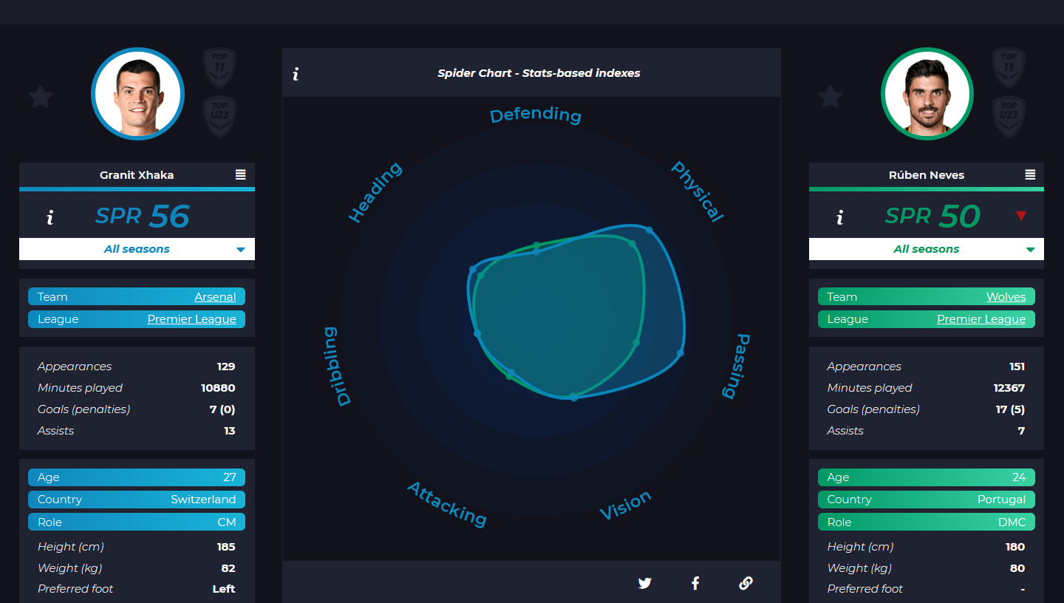Click Neves' green Defending data point
The width and height of the screenshot is (1064, 603).
click(x=536, y=245)
